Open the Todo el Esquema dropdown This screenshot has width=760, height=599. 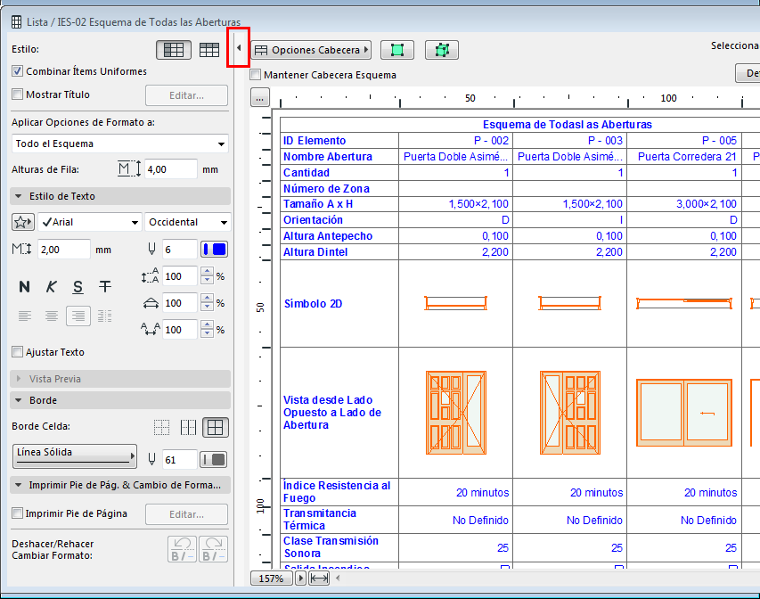pyautogui.click(x=120, y=144)
